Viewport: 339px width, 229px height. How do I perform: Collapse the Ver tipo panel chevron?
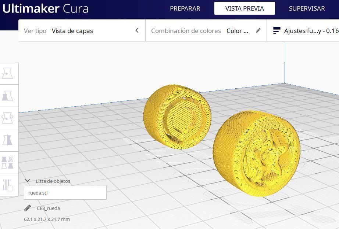pyautogui.click(x=137, y=30)
